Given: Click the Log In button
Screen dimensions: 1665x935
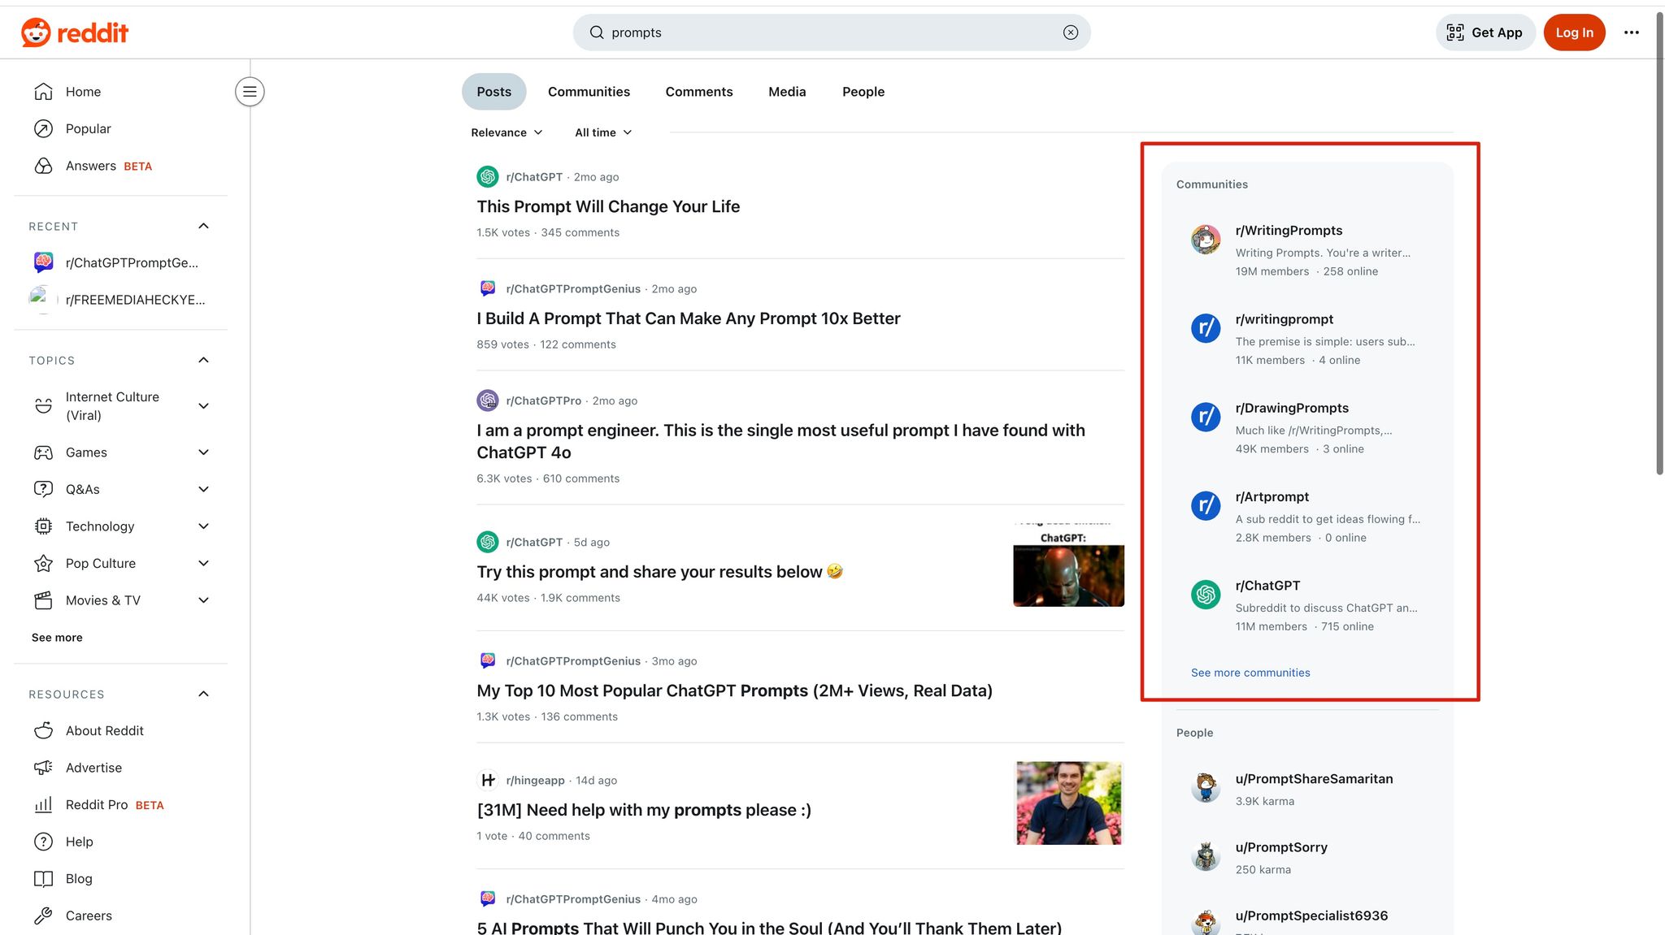Looking at the screenshot, I should pyautogui.click(x=1574, y=32).
